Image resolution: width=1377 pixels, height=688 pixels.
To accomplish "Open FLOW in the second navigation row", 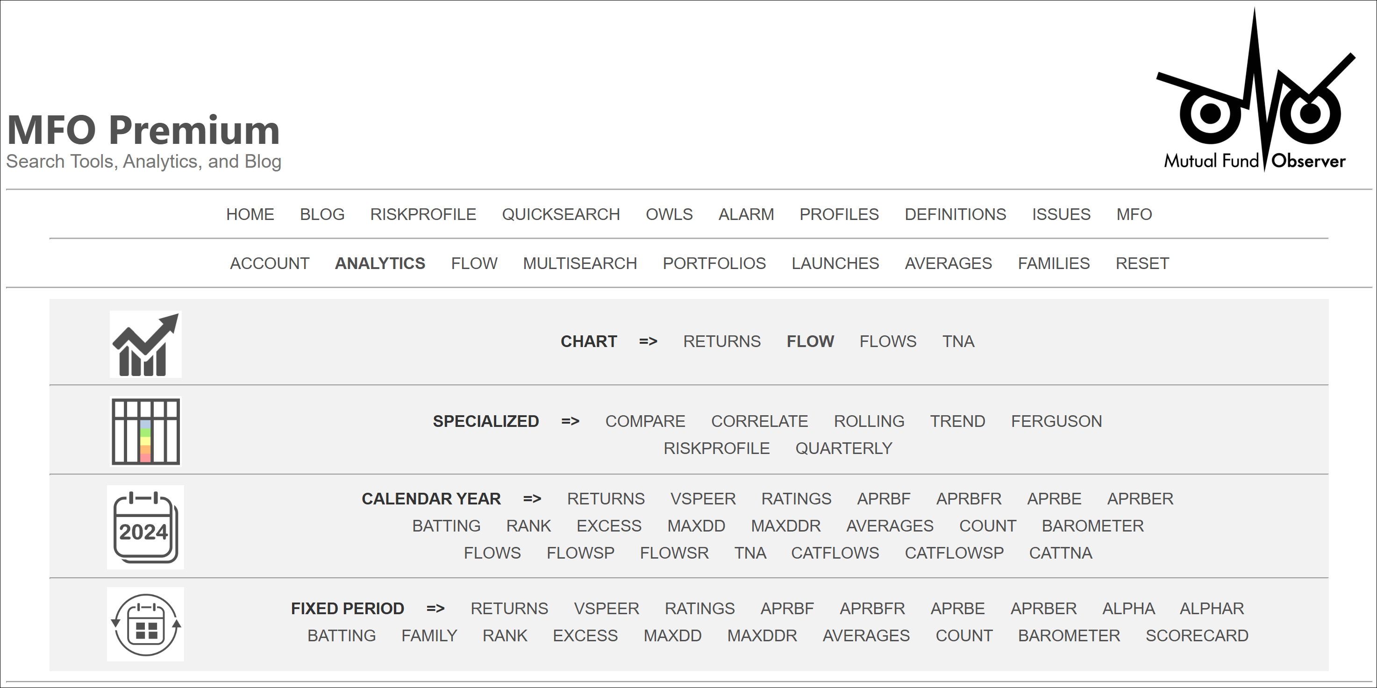I will 474,263.
